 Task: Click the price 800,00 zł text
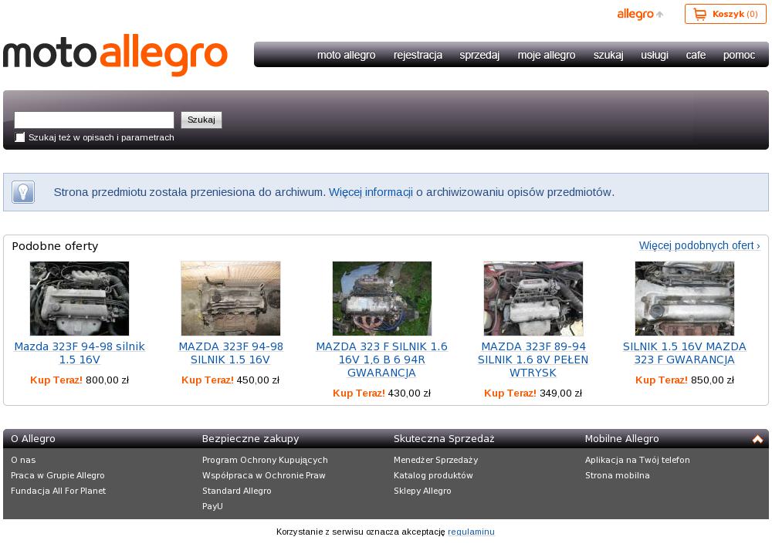pos(107,380)
